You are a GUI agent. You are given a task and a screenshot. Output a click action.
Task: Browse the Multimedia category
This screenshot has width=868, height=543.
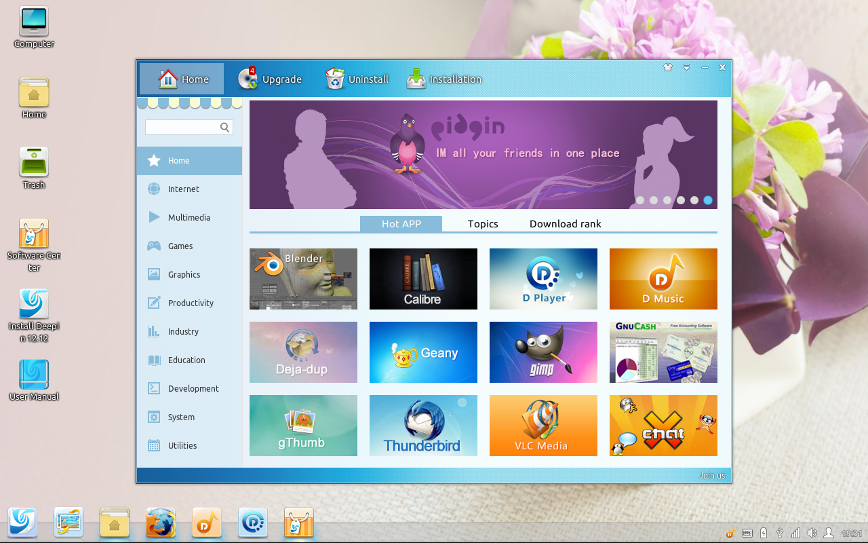(189, 218)
